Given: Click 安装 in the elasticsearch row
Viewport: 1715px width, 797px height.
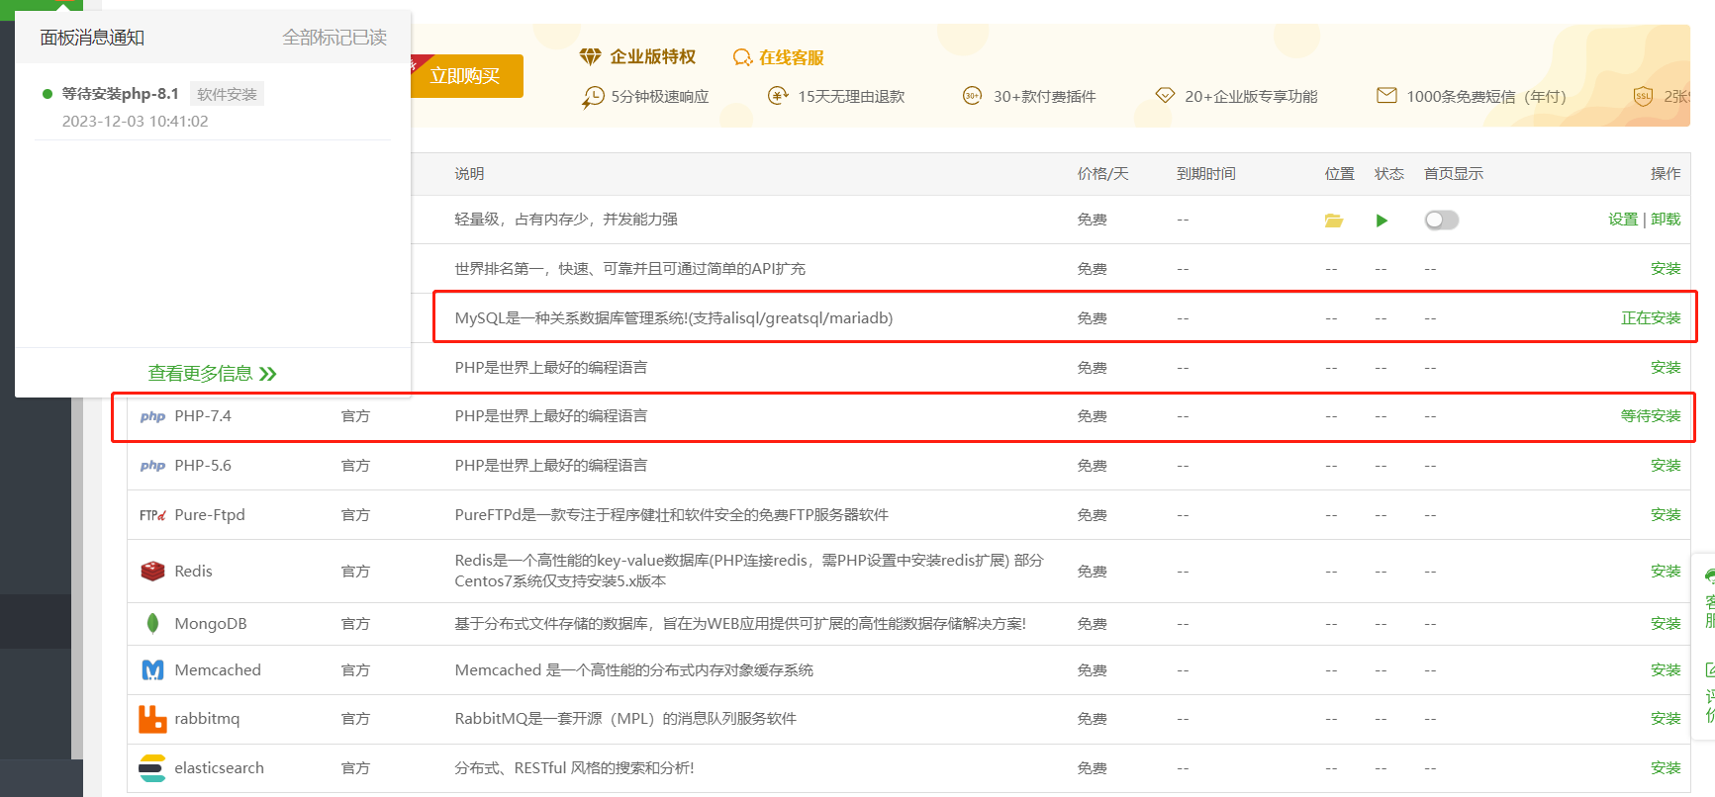Looking at the screenshot, I should (x=1666, y=768).
